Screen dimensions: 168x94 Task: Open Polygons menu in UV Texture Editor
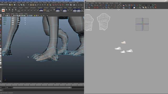(87, 3)
